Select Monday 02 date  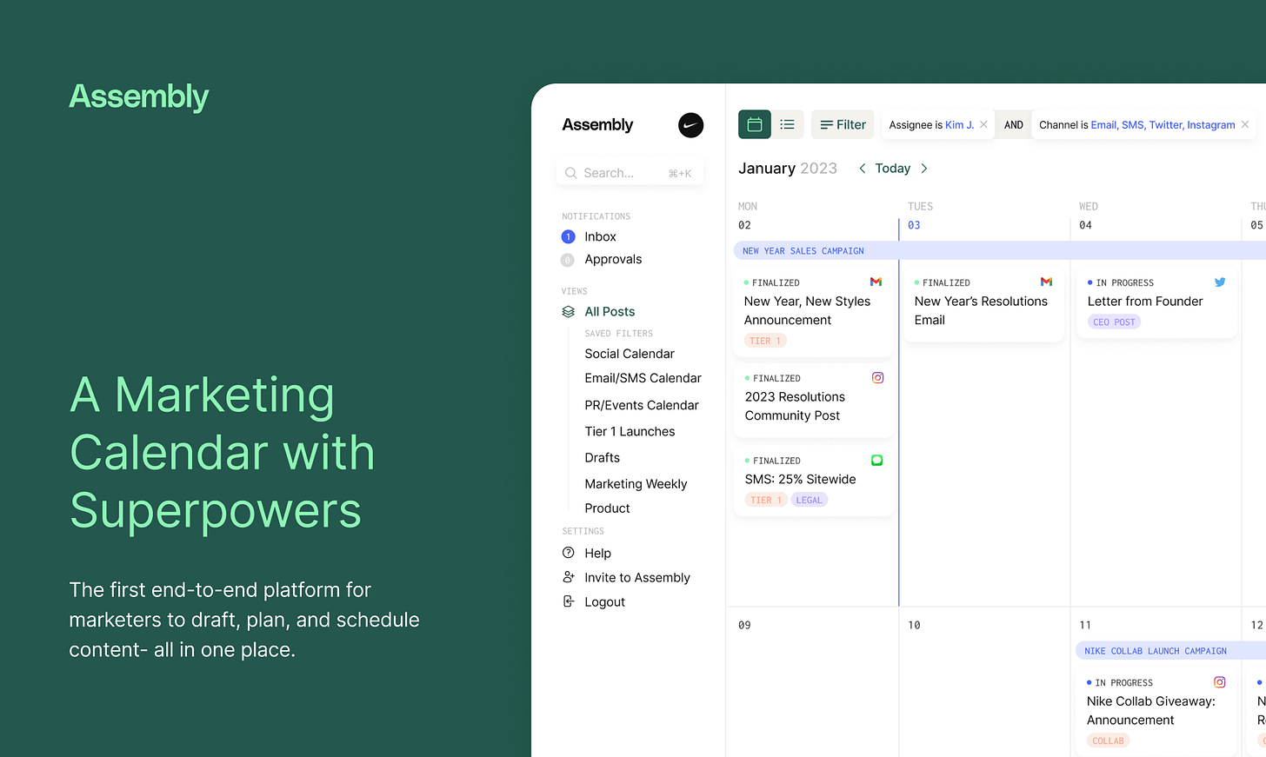tap(744, 225)
